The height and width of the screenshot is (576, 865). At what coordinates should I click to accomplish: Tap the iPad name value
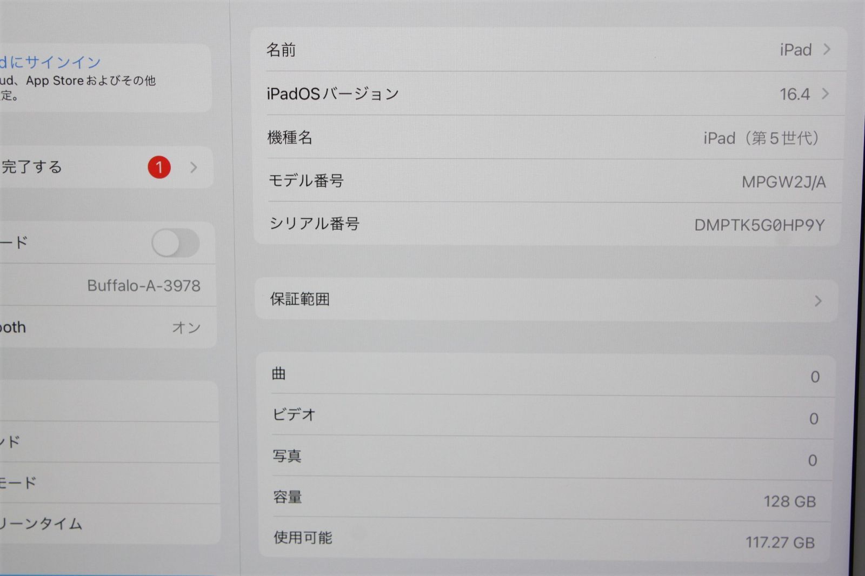tap(795, 50)
